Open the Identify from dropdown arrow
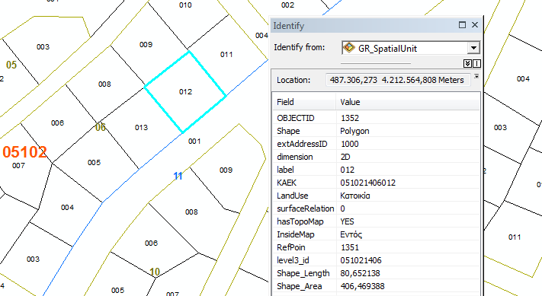Image resolution: width=542 pixels, height=296 pixels. (473, 48)
